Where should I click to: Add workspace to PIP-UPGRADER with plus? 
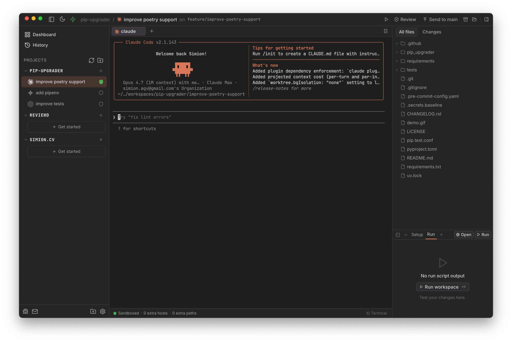tap(101, 71)
